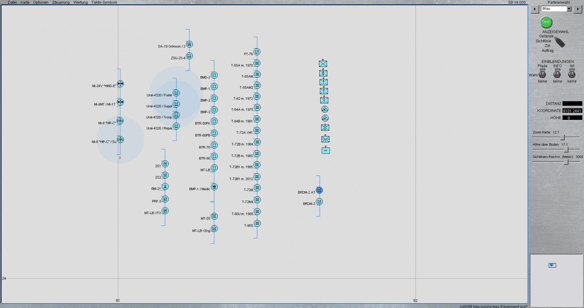584x308 pixels.
Task: Go to the previous party with left arrow
Action: click(x=535, y=9)
